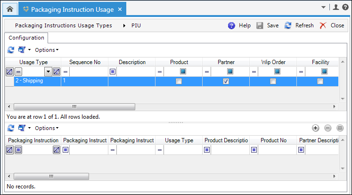The width and height of the screenshot is (352, 195).
Task: Click the Refresh icon in header toolbar
Action: pos(288,25)
